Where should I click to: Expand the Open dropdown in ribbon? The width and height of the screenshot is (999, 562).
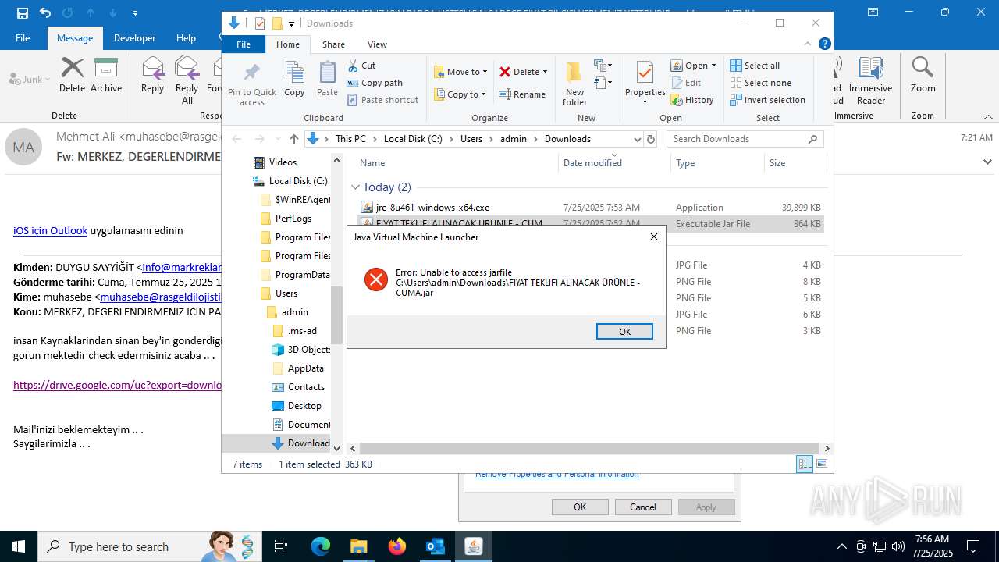click(713, 66)
